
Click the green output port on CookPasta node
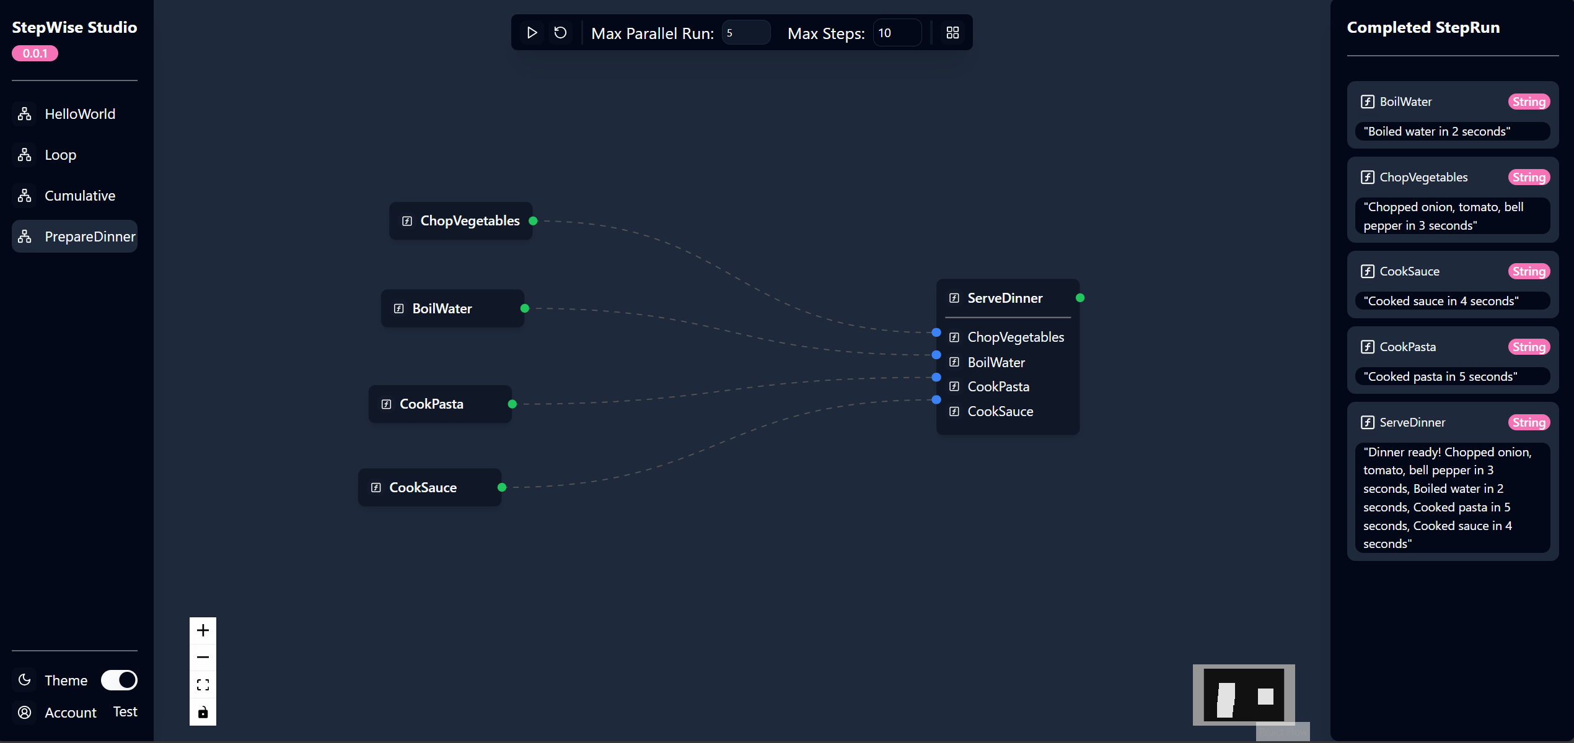[512, 404]
